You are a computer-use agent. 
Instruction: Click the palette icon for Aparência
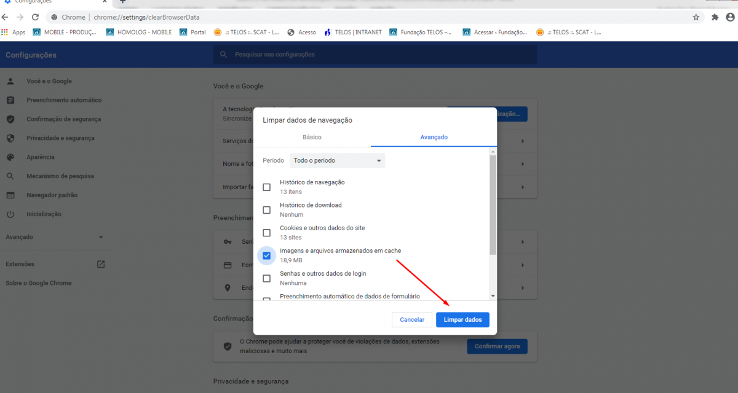point(10,157)
